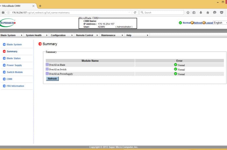Click the Supermicro logo
Screen dimensions: 227x150
point(8,23)
